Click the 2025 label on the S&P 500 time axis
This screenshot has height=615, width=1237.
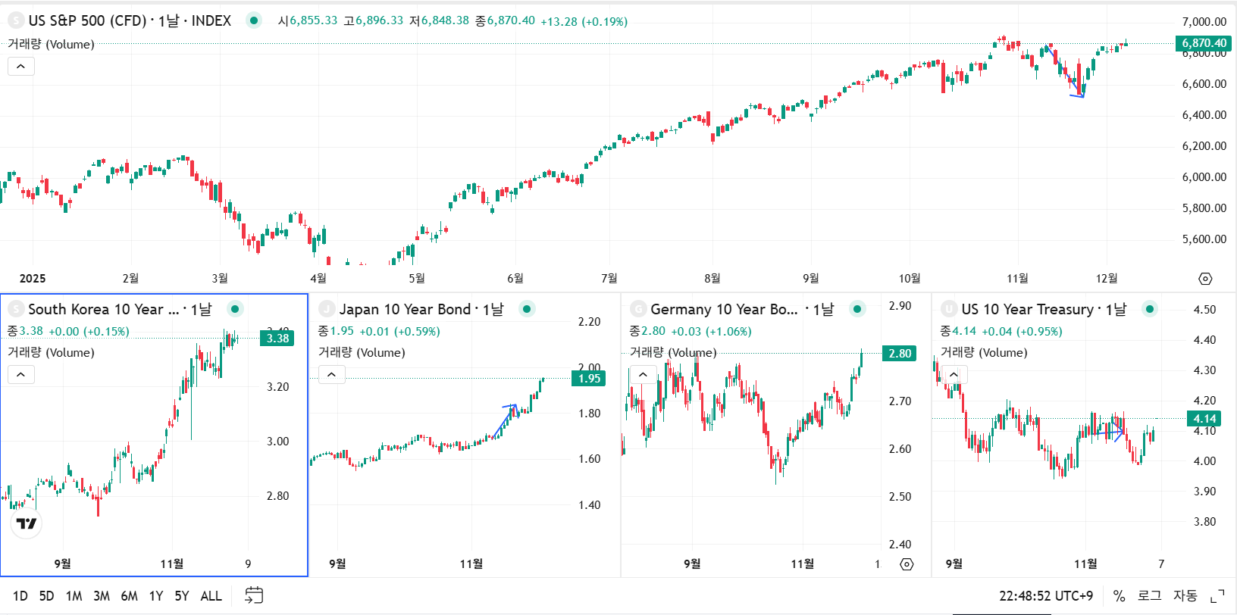point(33,279)
